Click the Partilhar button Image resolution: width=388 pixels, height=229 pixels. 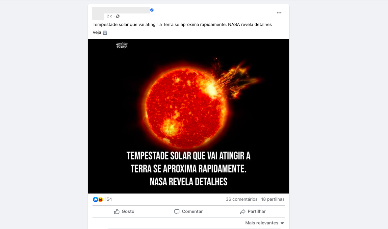coord(253,212)
